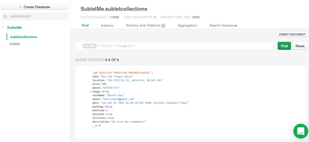The image size is (309, 142).
Task: Click the userName value "Dennis Bae"
Action: point(115,95)
